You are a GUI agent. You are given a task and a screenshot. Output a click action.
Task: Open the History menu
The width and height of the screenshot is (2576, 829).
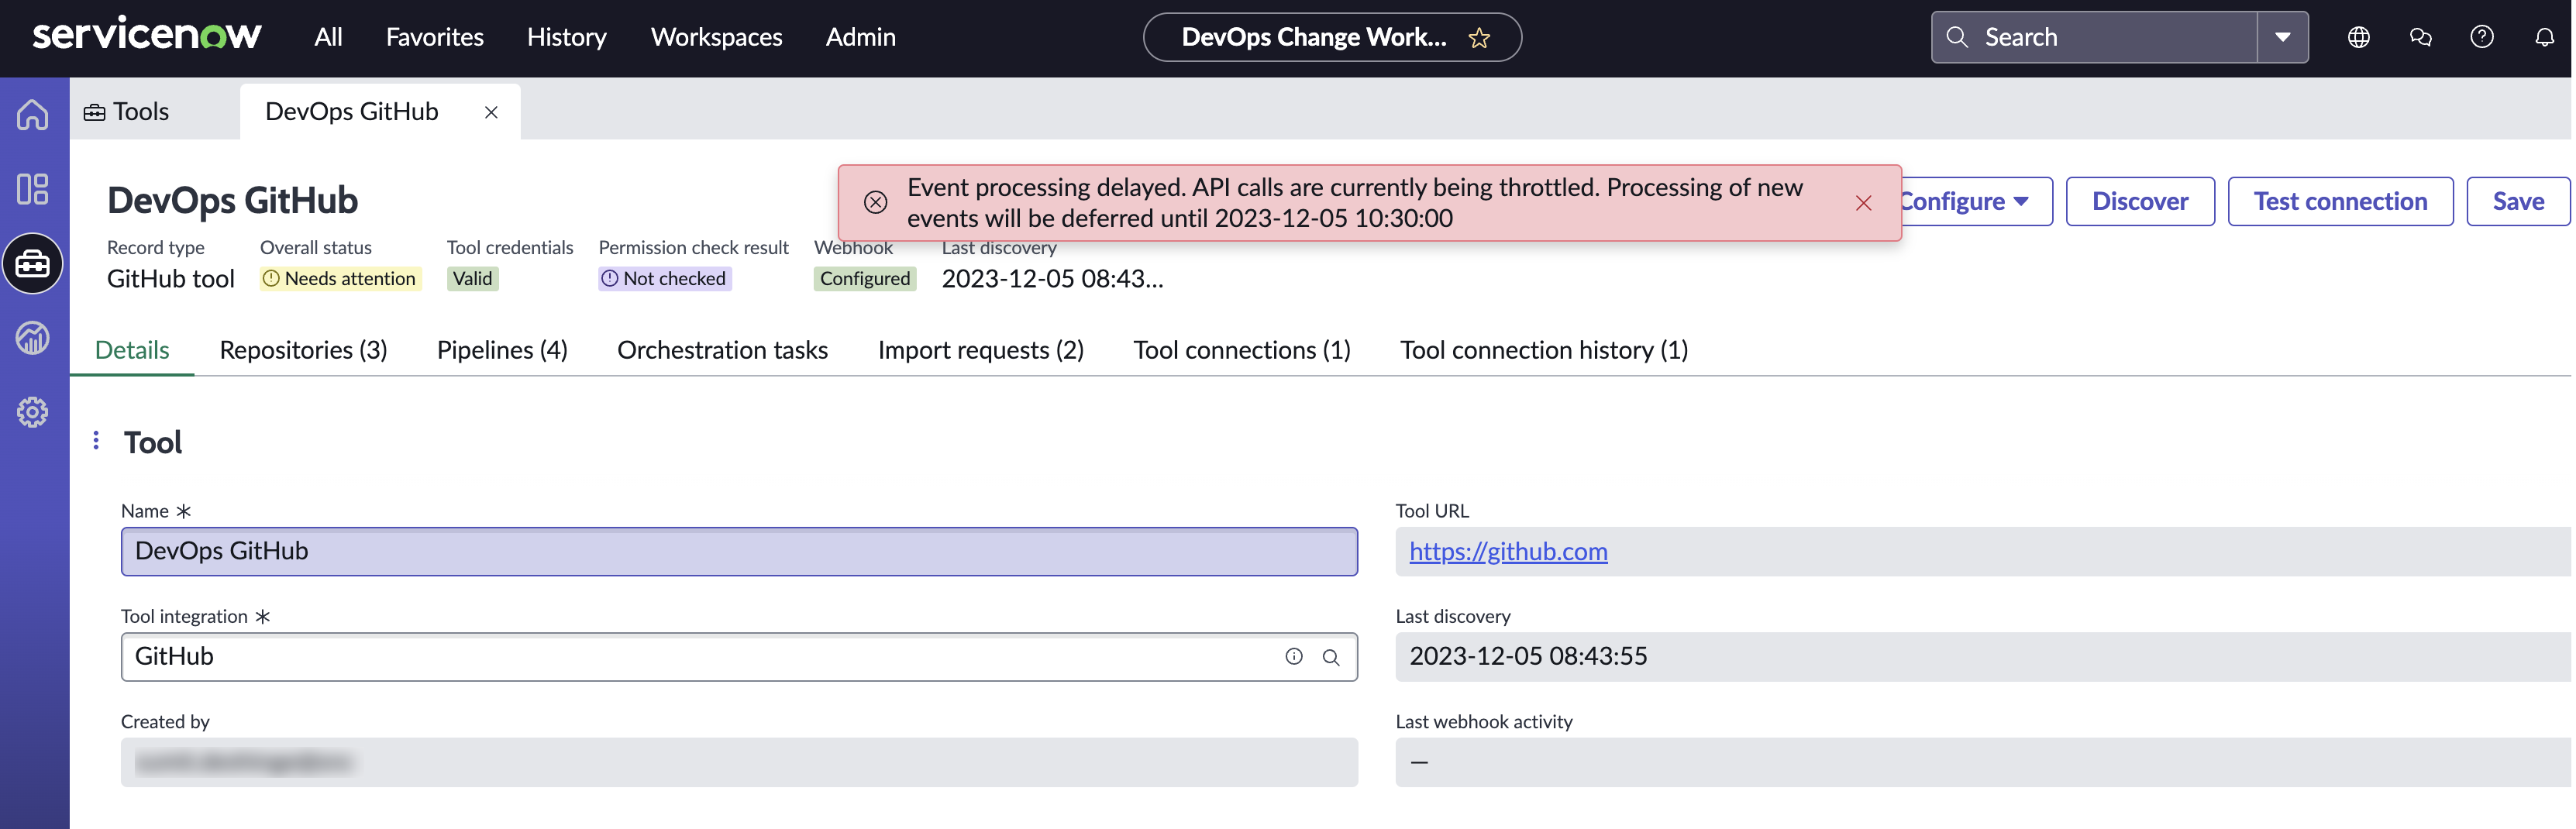pos(567,37)
